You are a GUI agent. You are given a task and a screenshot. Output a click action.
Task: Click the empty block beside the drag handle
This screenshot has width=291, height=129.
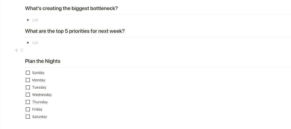point(158,50)
